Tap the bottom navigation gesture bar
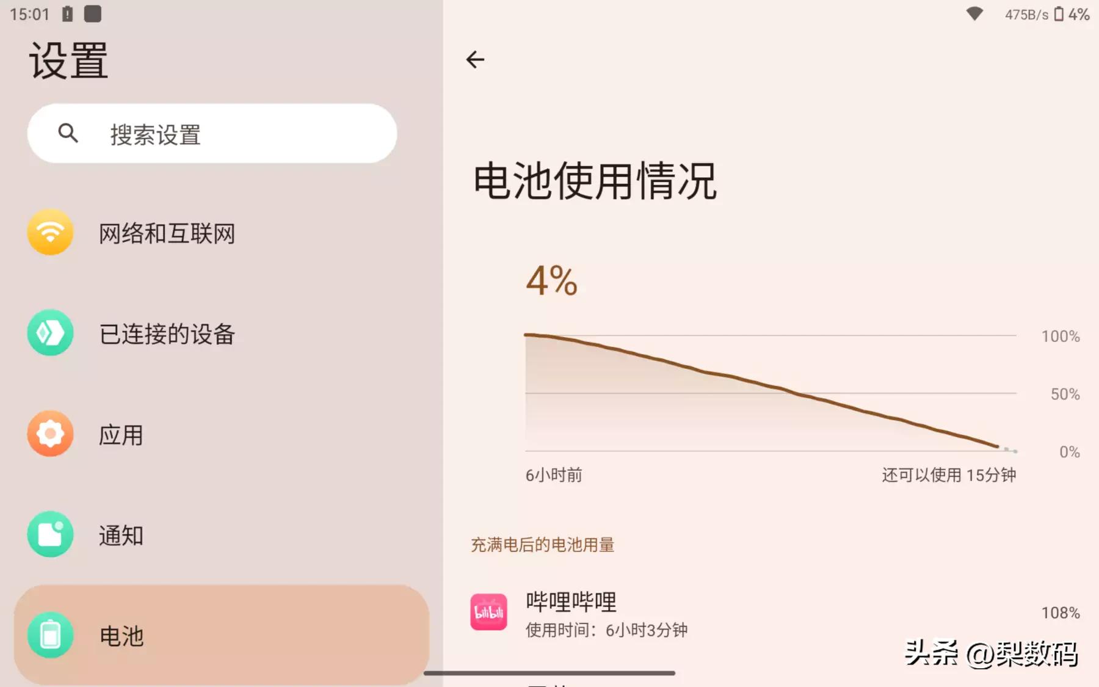Image resolution: width=1099 pixels, height=687 pixels. (549, 673)
